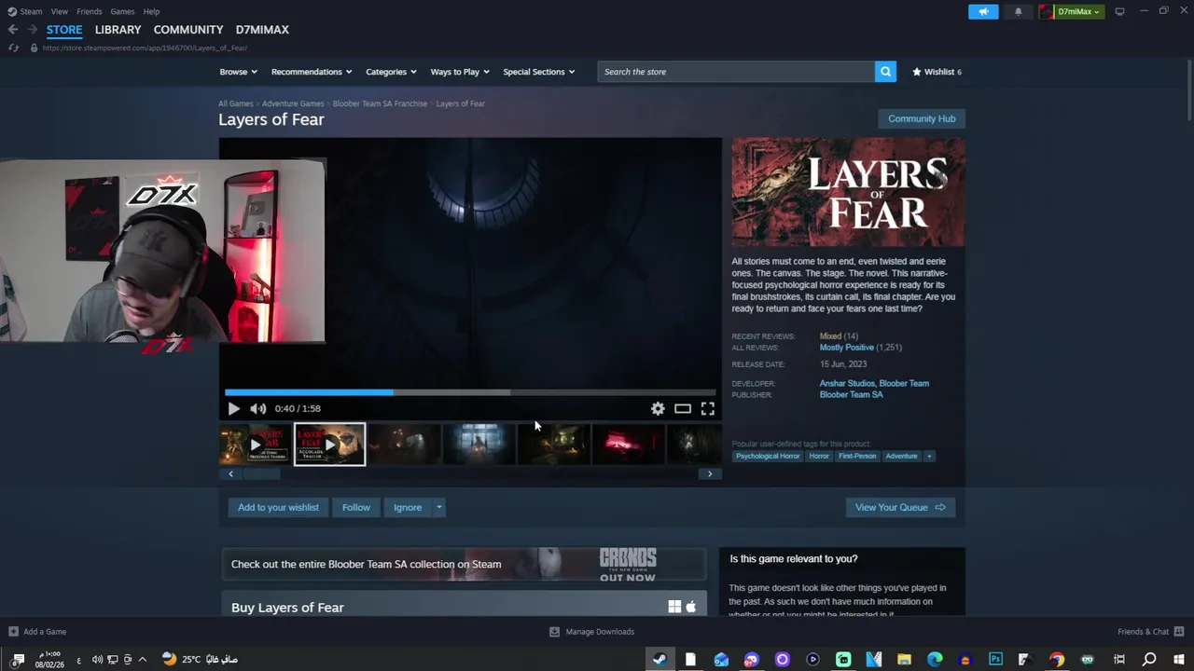Open File Explorer from the taskbar
Image resolution: width=1194 pixels, height=671 pixels.
[x=904, y=659]
